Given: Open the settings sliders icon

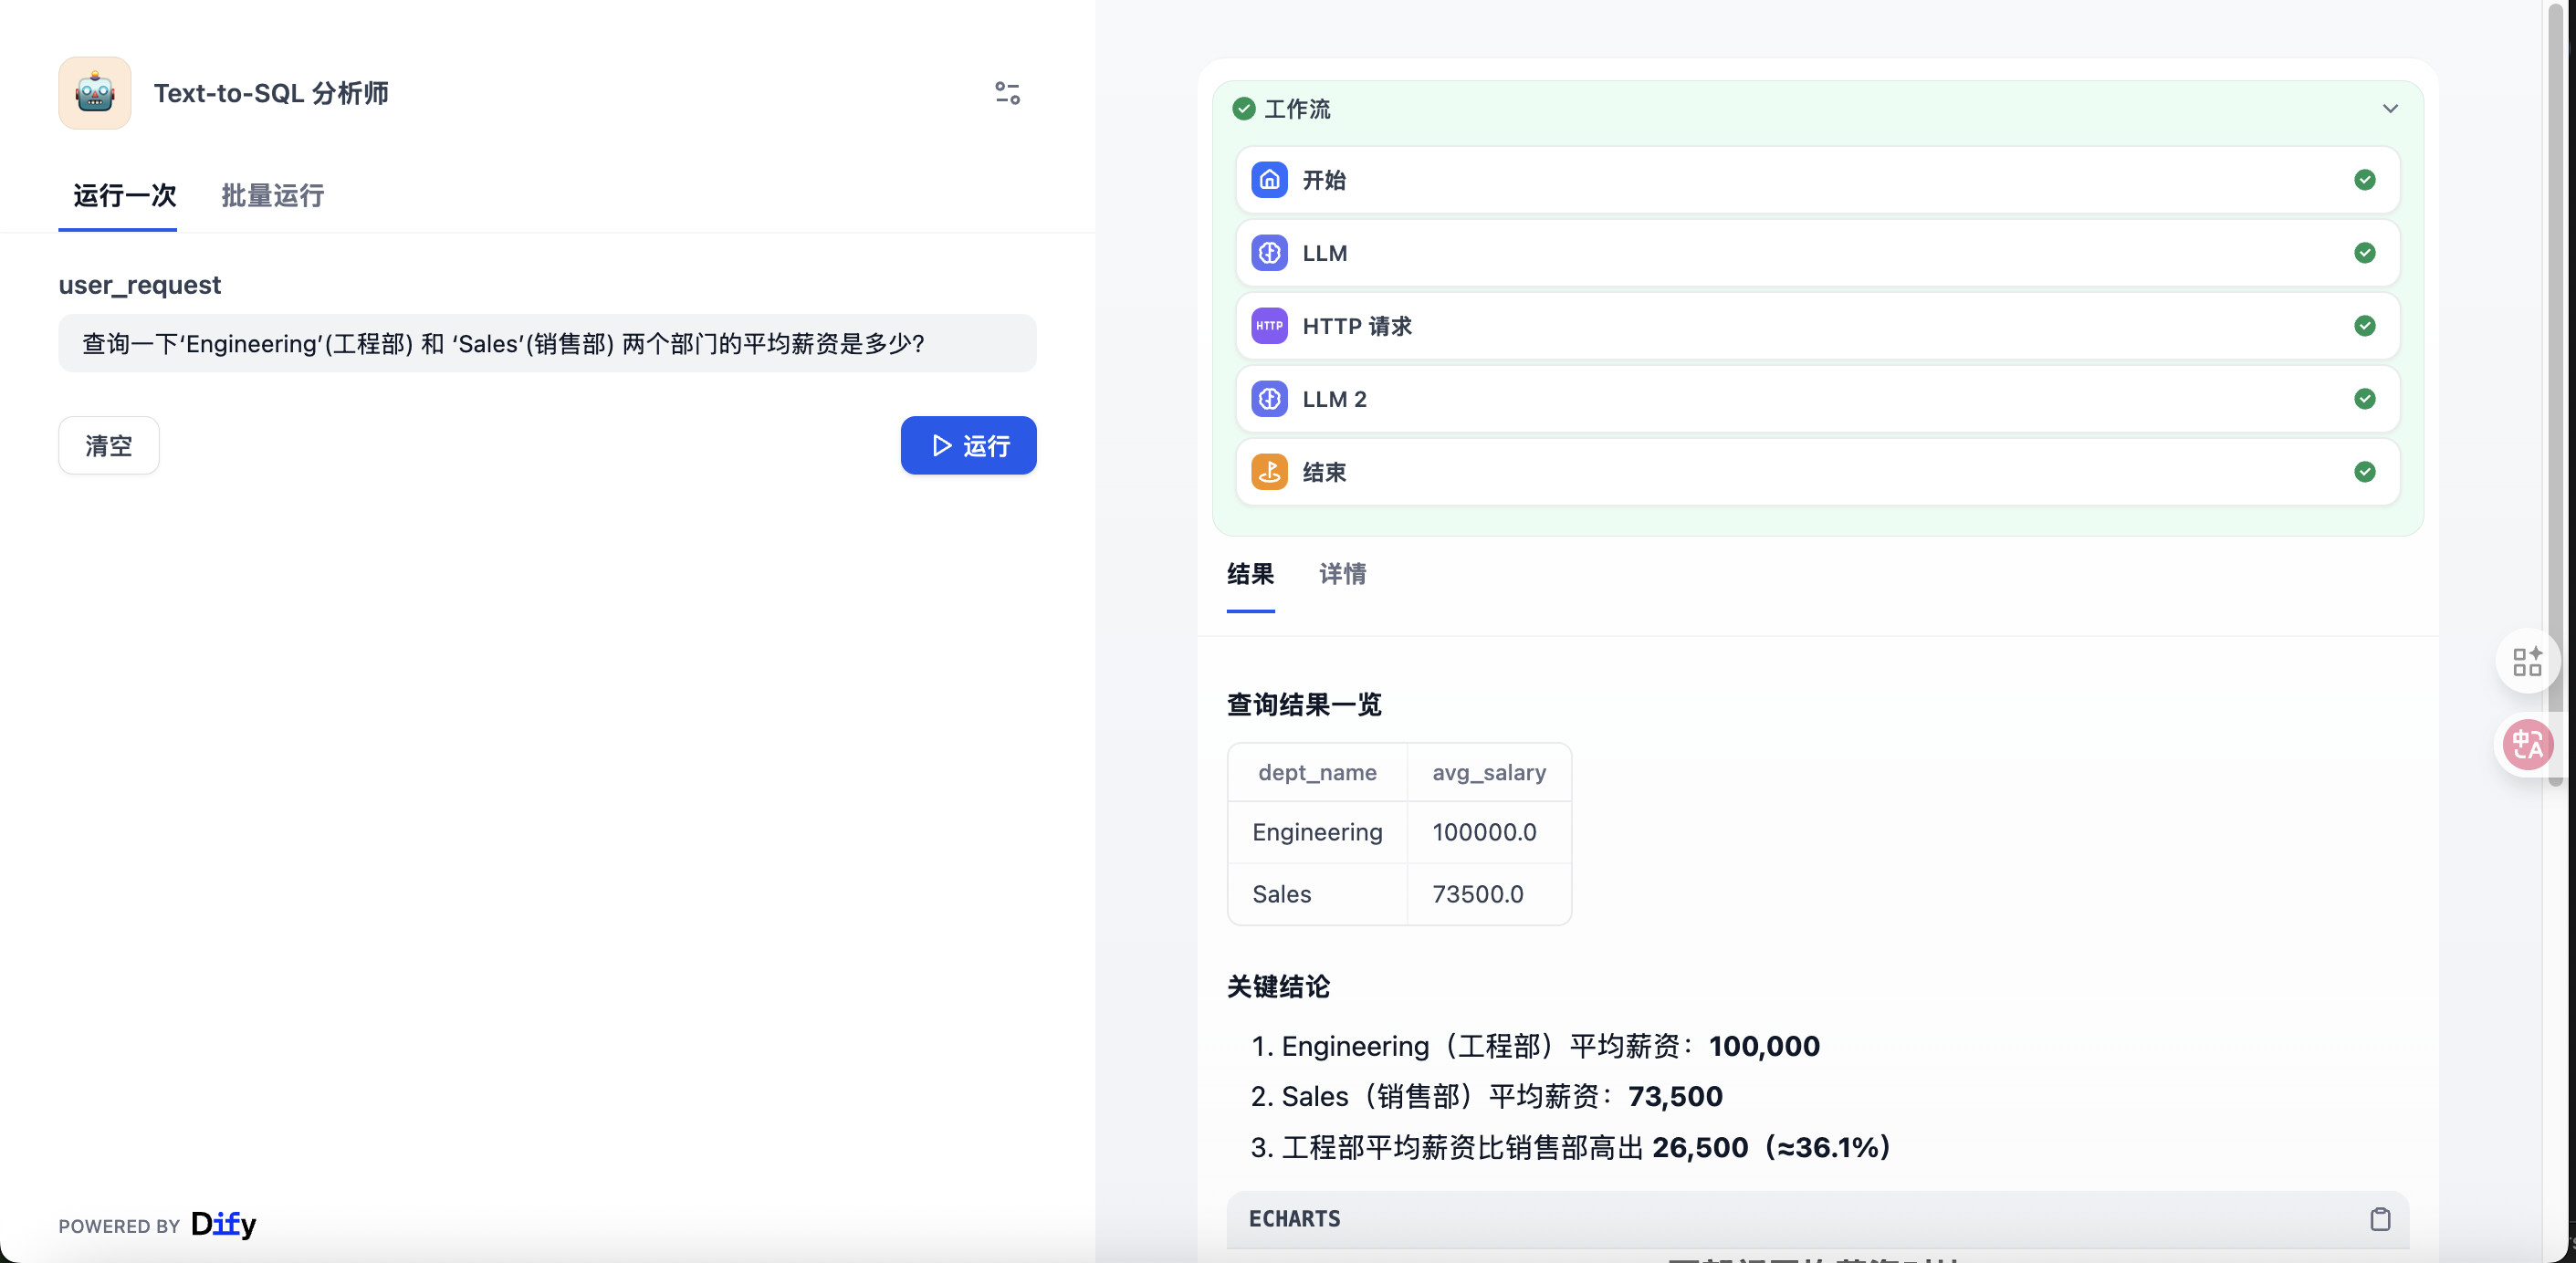Looking at the screenshot, I should click(x=1007, y=93).
